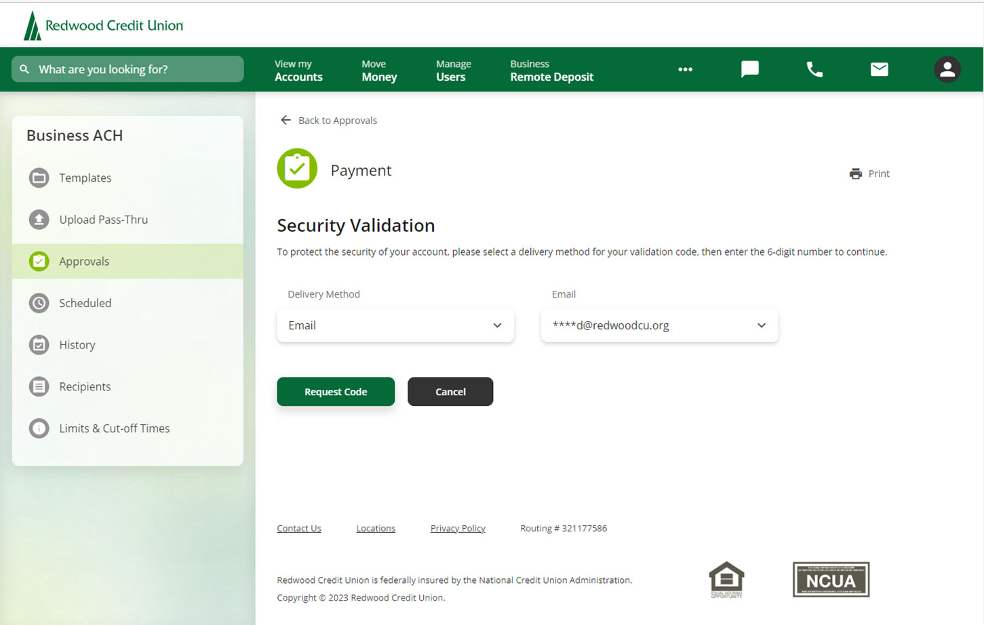Select Upload Pass-Thru in the sidebar
The image size is (984, 625).
click(x=127, y=220)
